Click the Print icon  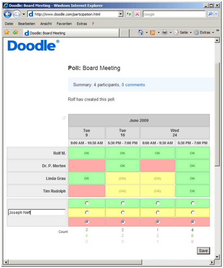click(x=165, y=32)
